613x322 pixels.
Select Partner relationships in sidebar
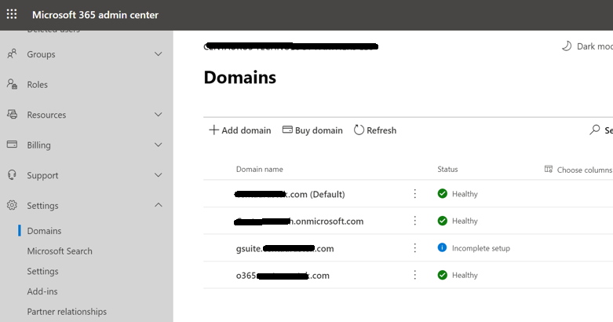[67, 312]
